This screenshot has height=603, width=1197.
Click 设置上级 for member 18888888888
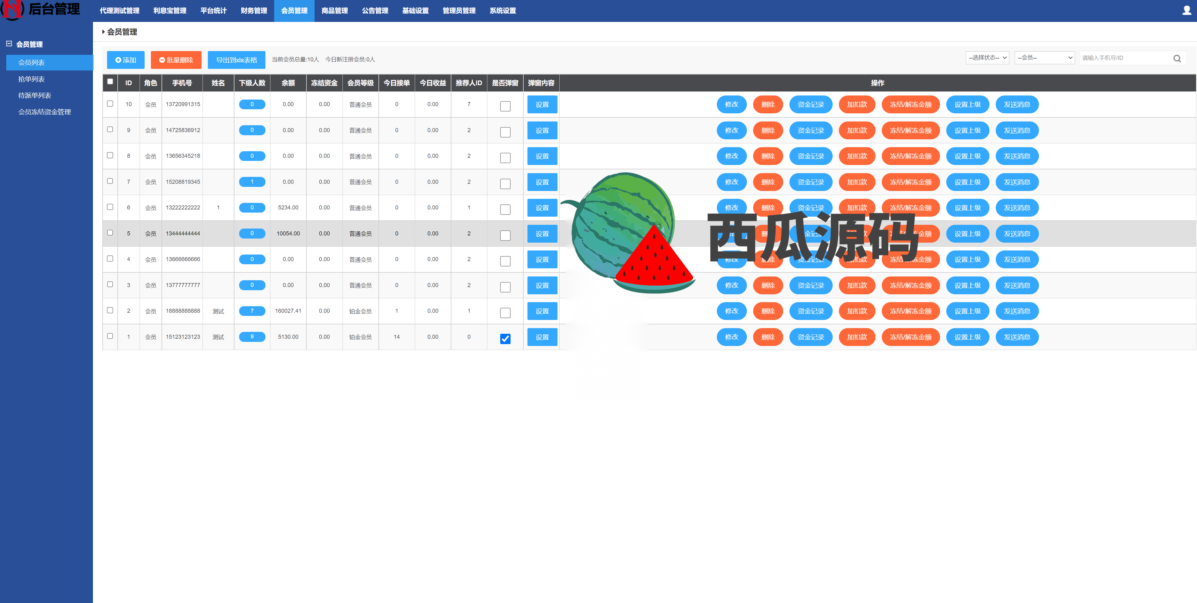[968, 311]
